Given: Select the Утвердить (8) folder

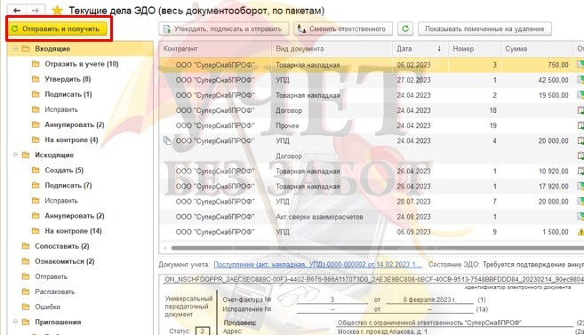Looking at the screenshot, I should (68, 79).
